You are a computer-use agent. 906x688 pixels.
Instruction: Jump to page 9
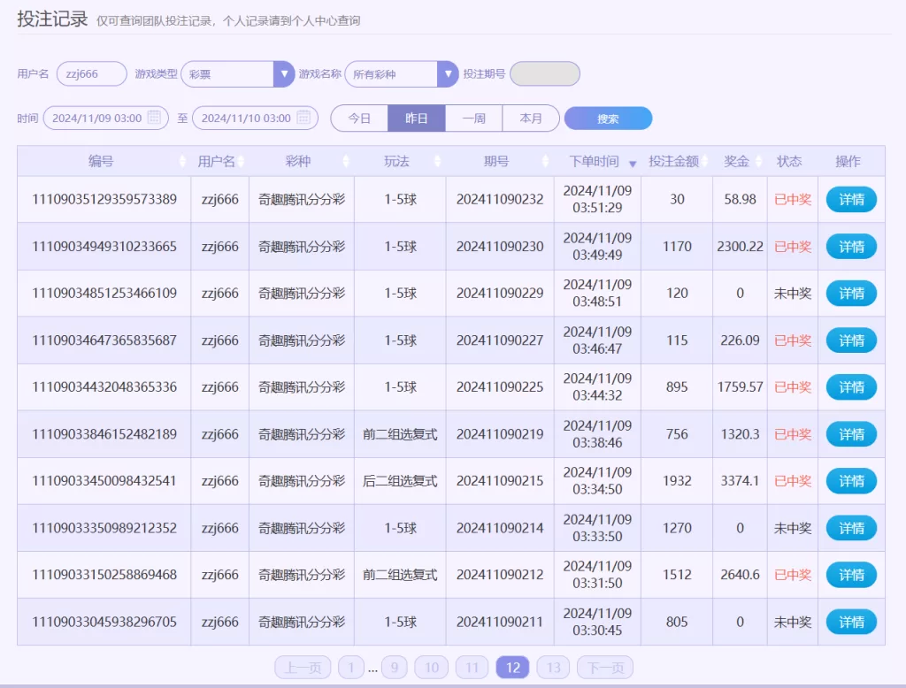(394, 668)
